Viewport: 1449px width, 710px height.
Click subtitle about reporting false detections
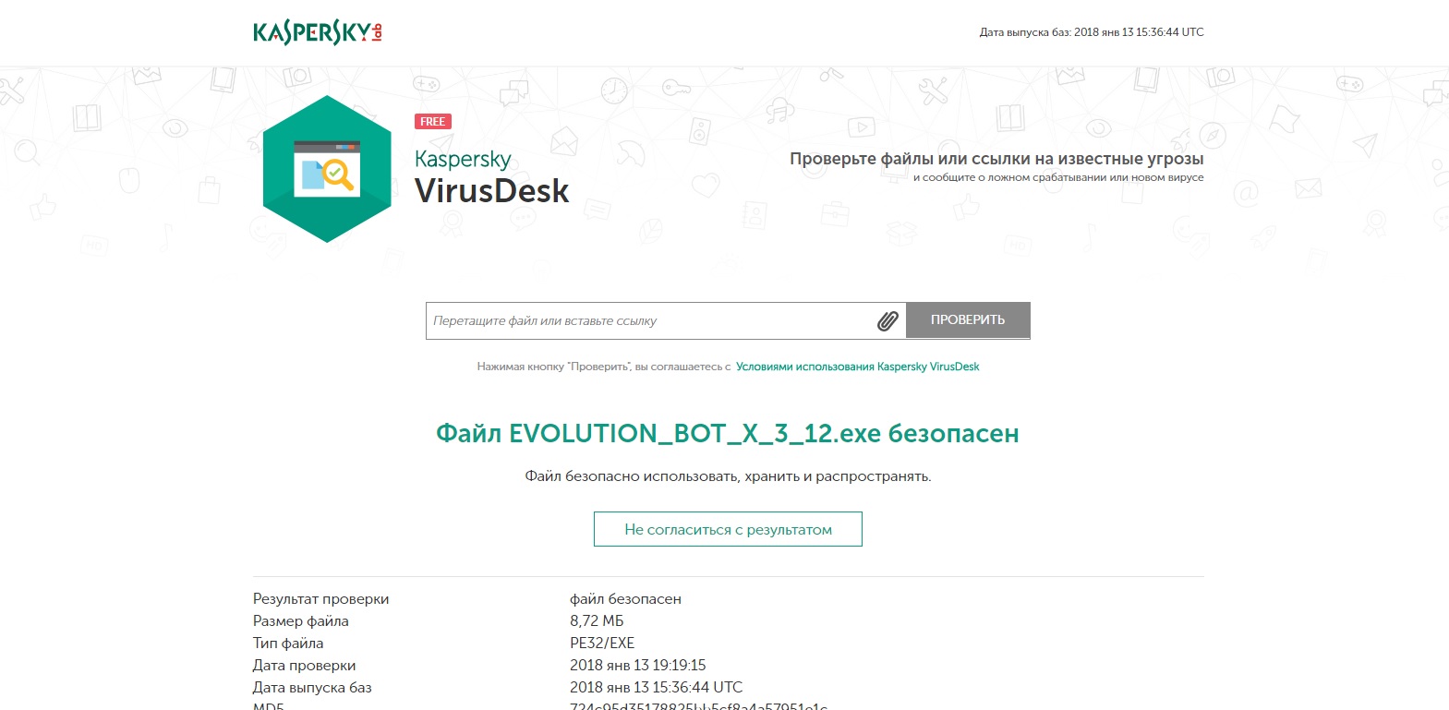(x=1058, y=177)
